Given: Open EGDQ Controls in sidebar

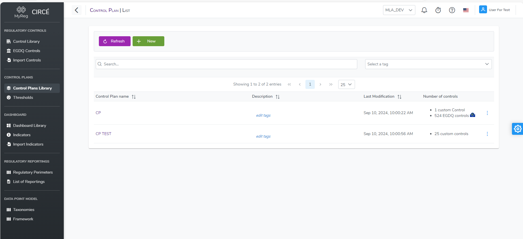Looking at the screenshot, I should tap(27, 51).
